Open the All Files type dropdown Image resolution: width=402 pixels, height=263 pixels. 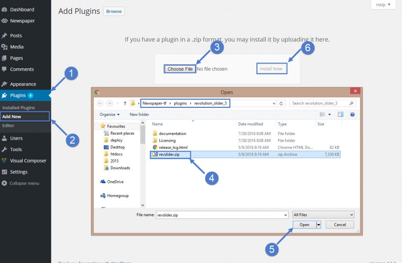click(x=323, y=215)
